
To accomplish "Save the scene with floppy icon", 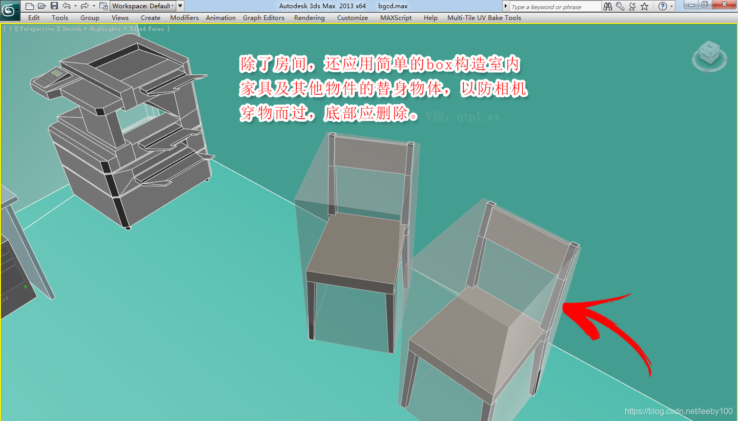I will (x=54, y=6).
